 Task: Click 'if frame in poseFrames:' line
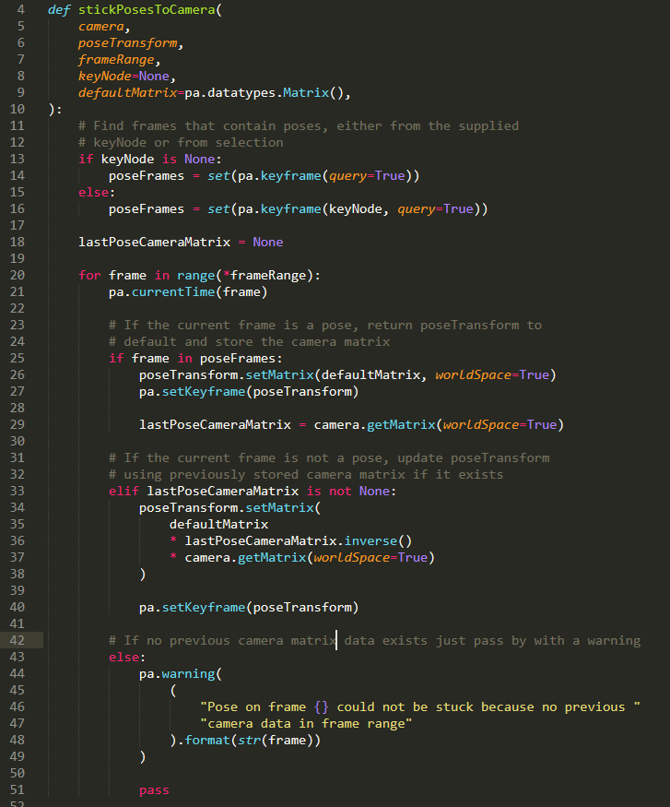point(195,358)
